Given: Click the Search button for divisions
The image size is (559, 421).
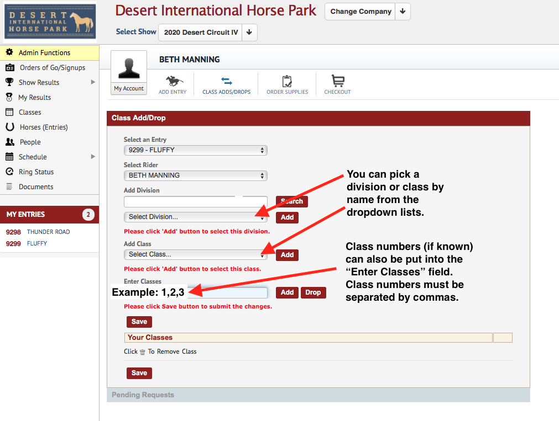Looking at the screenshot, I should click(x=291, y=201).
